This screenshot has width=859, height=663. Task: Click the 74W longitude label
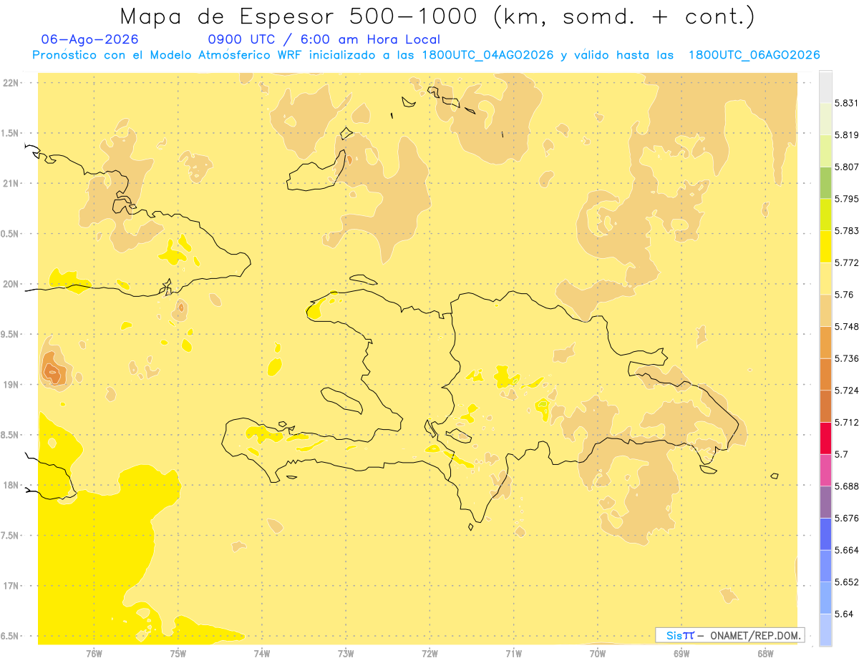[262, 654]
